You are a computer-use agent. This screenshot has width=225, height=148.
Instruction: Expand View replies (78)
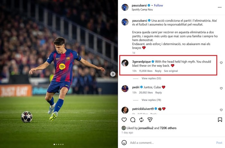151,100
